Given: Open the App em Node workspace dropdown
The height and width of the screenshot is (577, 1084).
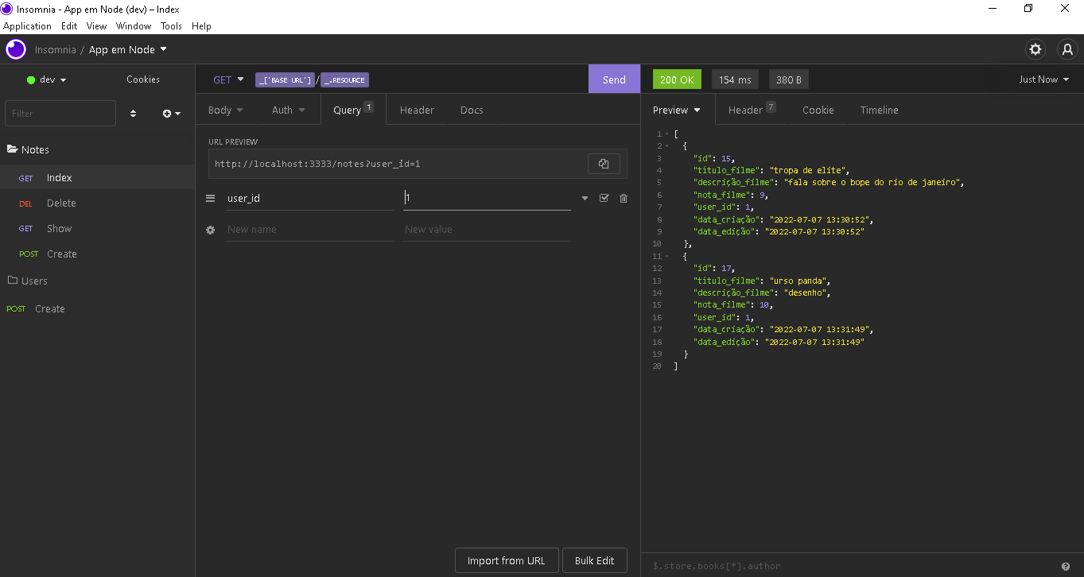Looking at the screenshot, I should [x=128, y=49].
